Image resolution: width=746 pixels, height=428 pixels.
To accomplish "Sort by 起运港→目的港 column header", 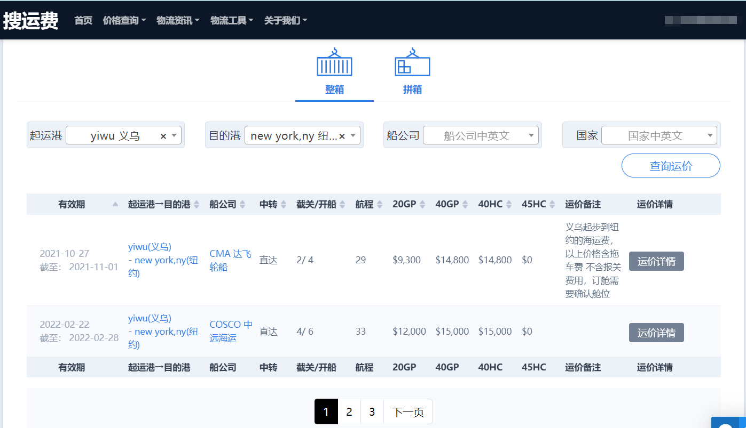I will pos(163,204).
